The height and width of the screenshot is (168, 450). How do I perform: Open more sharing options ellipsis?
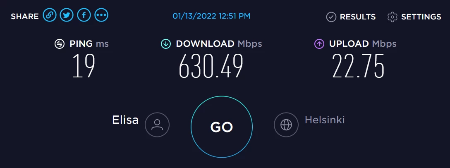click(x=101, y=15)
